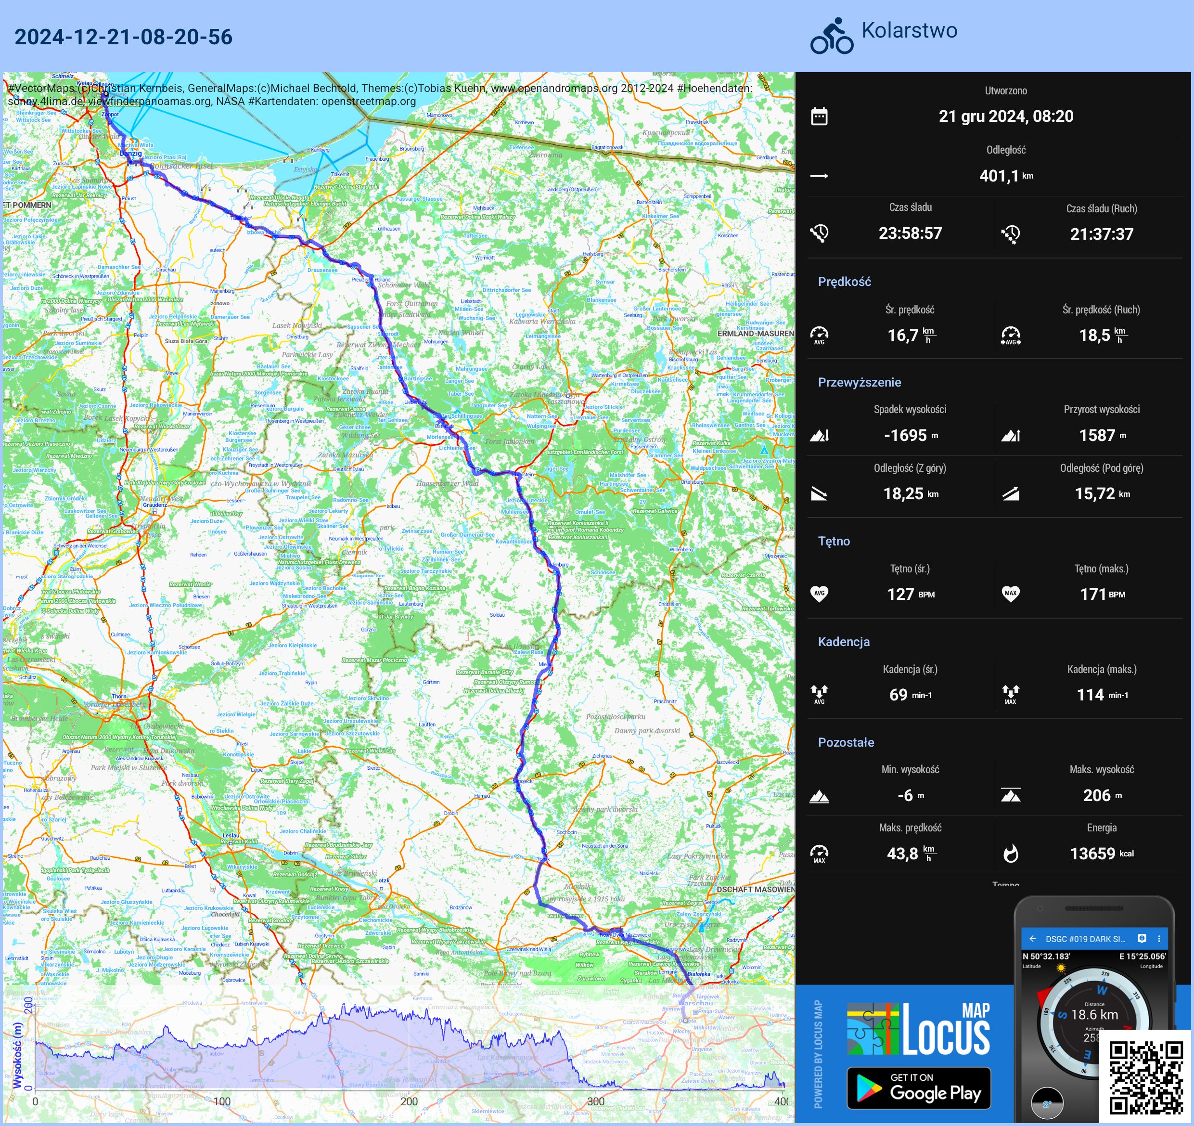Screen dimensions: 1194x1126
Task: Click the average cadence value 69
Action: 898,695
